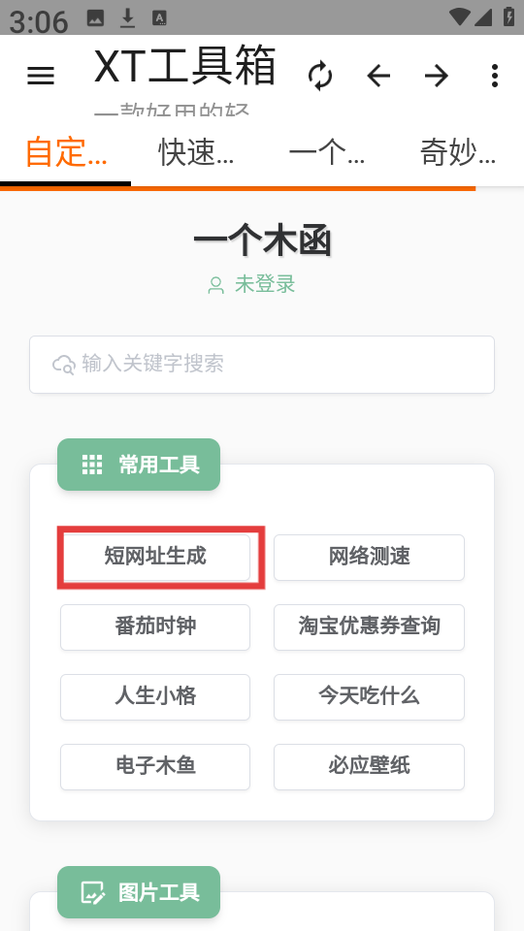
Task: Switch to the 奇妙... tab
Action: tap(457, 152)
